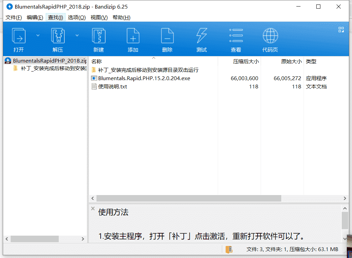Toggle the view mode grid icon in the toolbar corner
This screenshot has height=258, width=352.
click(x=341, y=30)
